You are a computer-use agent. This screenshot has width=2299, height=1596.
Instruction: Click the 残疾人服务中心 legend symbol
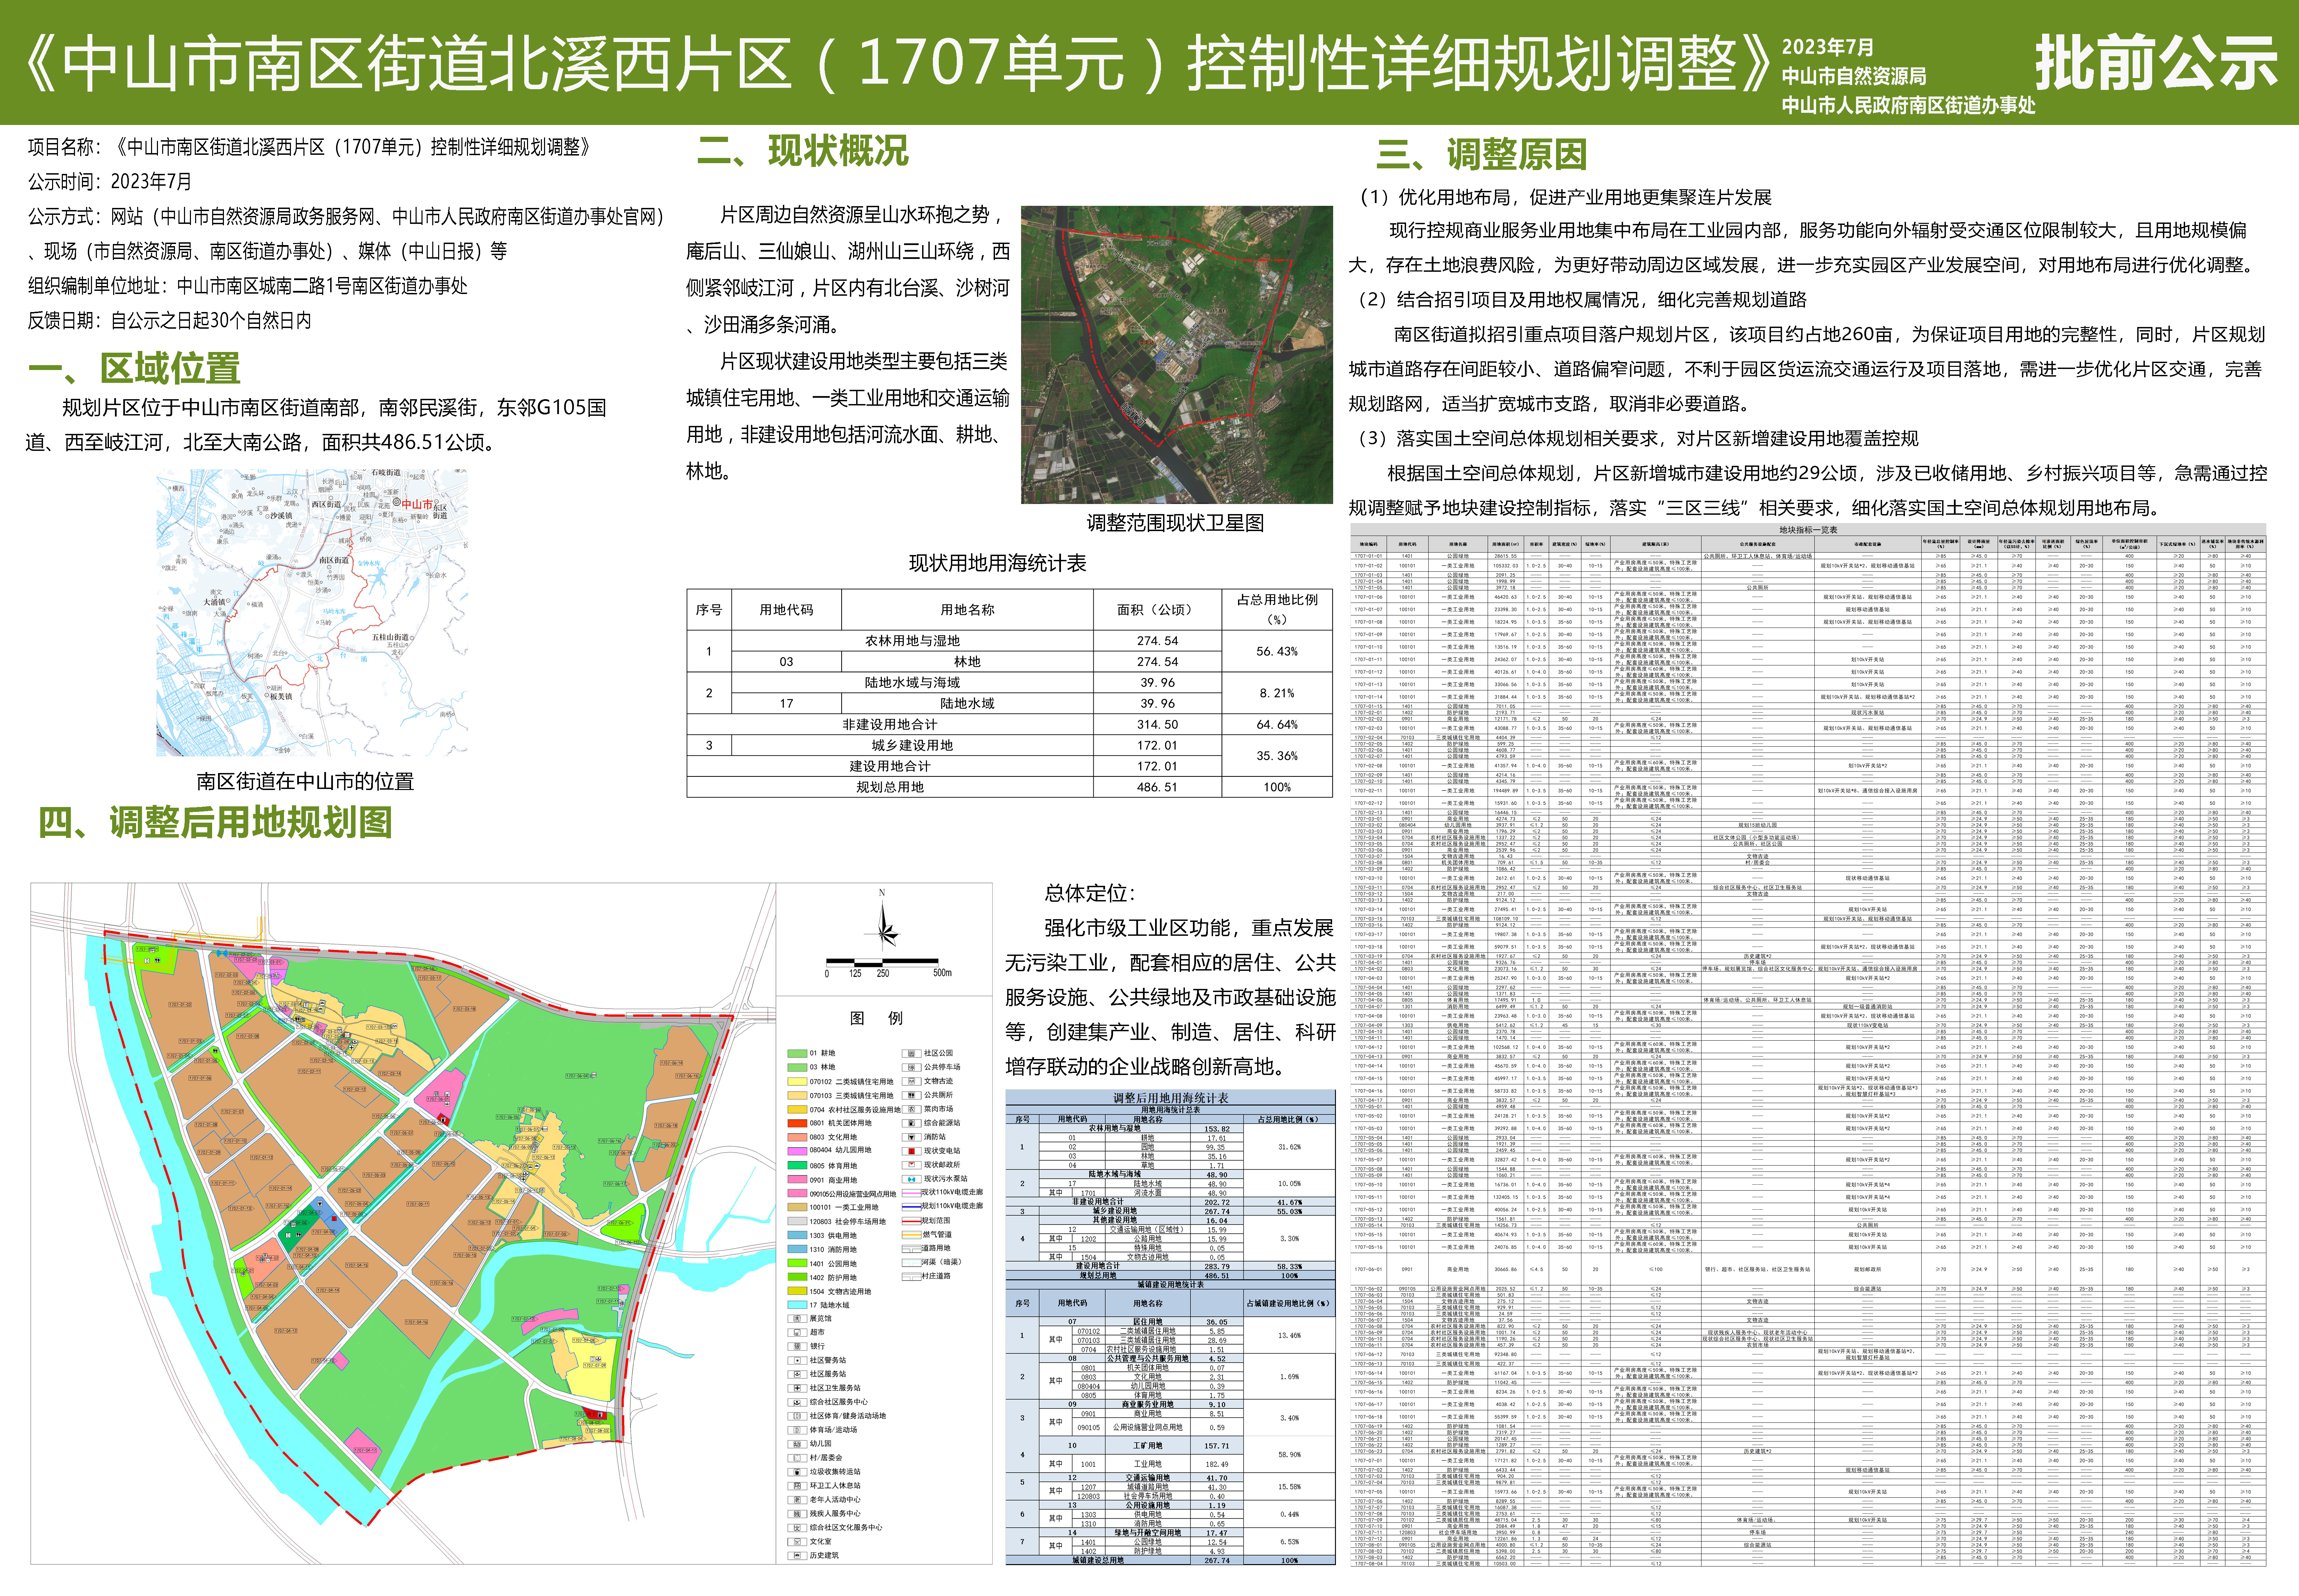(x=797, y=1514)
